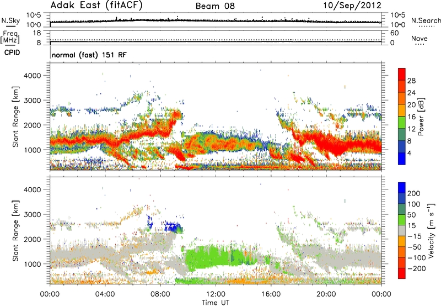This screenshot has height=306, width=441.
Task: Click 'normal (fast) 151 RF' text
Action: (x=89, y=55)
